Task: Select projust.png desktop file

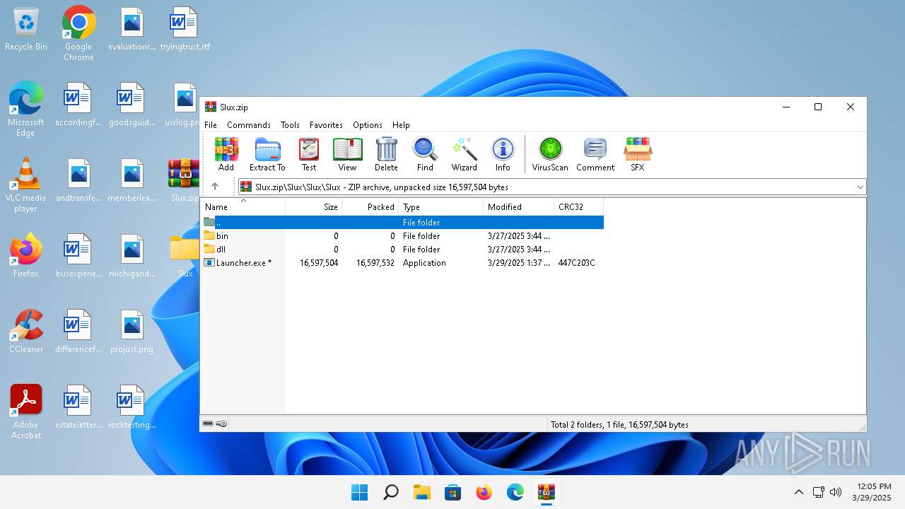Action: click(x=132, y=332)
